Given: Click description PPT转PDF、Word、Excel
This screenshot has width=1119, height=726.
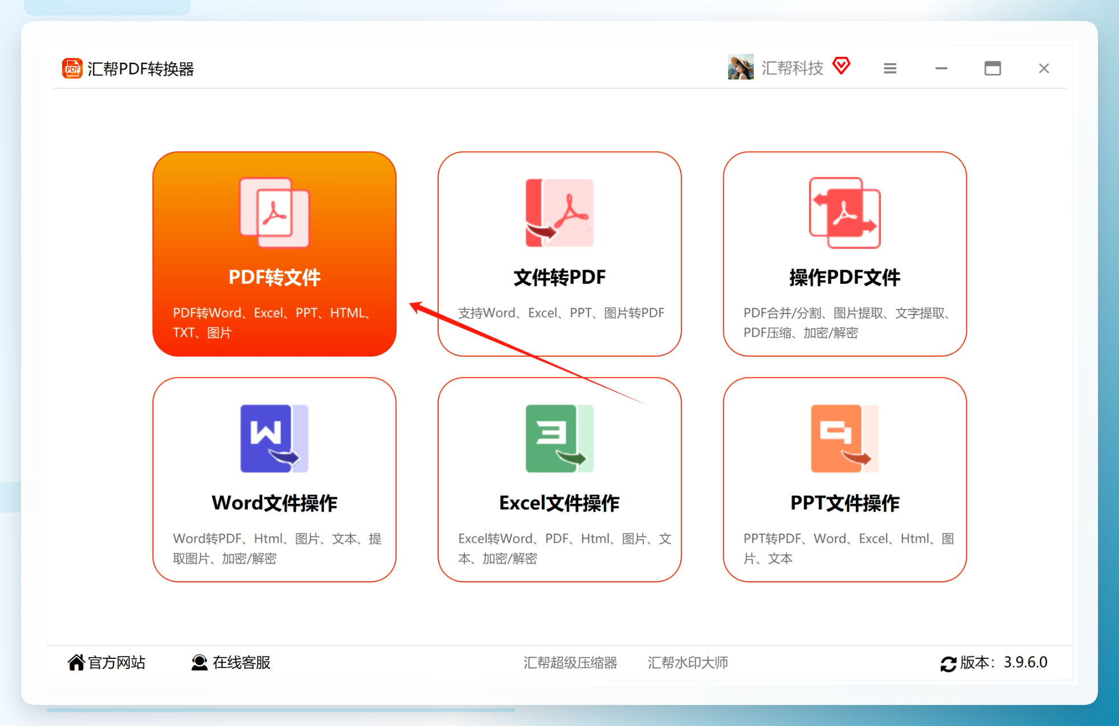Looking at the screenshot, I should [x=849, y=548].
